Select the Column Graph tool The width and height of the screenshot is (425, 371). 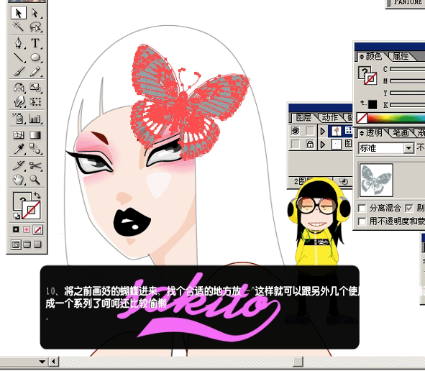tap(35, 118)
